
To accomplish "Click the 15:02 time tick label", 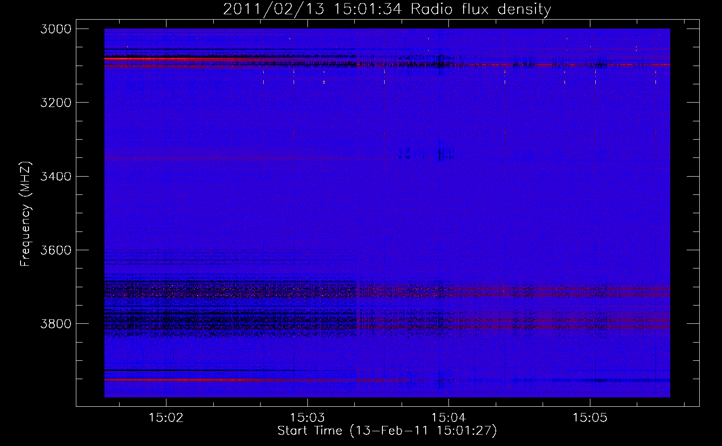I will pyautogui.click(x=166, y=418).
